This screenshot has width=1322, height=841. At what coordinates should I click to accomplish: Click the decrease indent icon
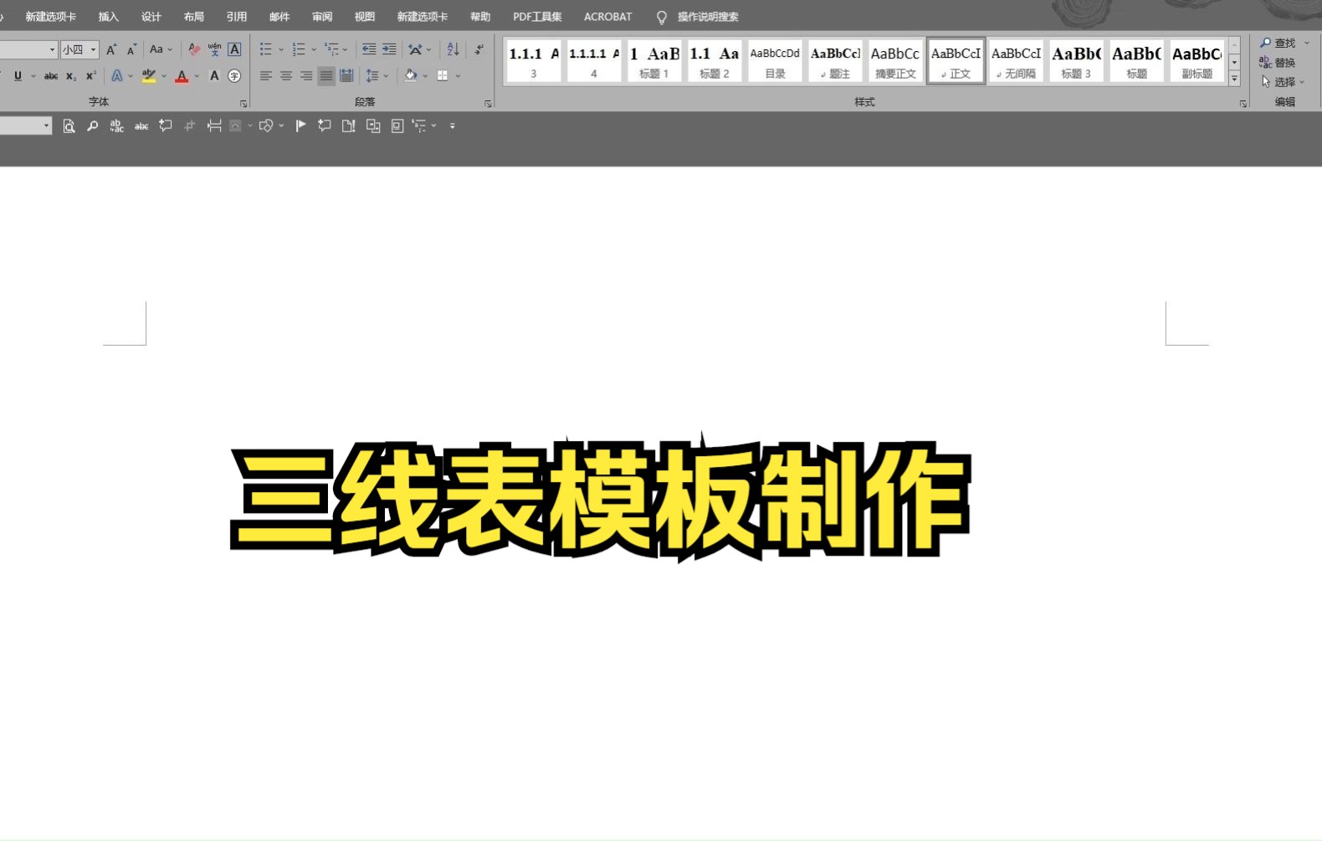(x=369, y=49)
